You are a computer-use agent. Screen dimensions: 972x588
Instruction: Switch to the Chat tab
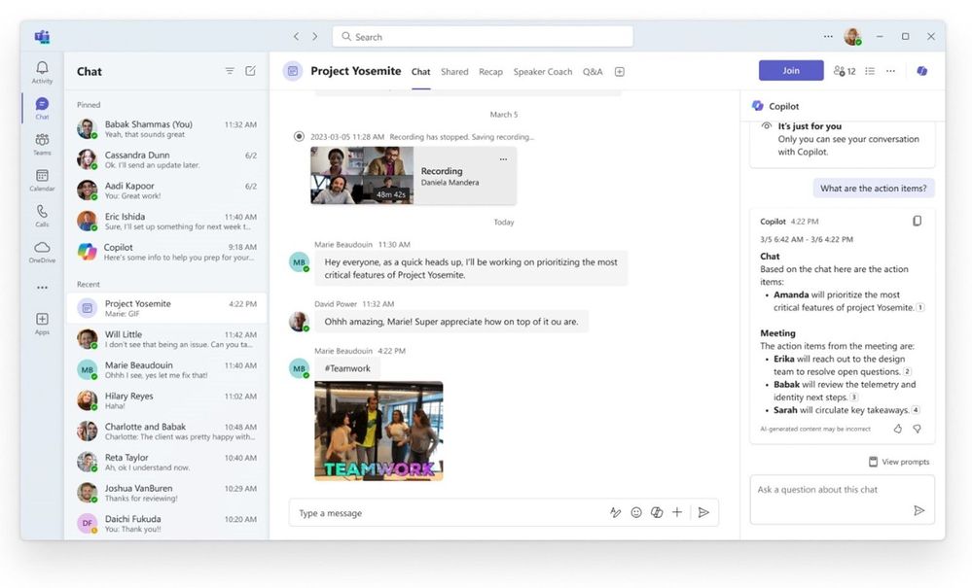point(421,72)
